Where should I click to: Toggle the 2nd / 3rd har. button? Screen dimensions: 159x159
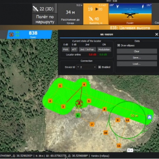coord(87,50)
